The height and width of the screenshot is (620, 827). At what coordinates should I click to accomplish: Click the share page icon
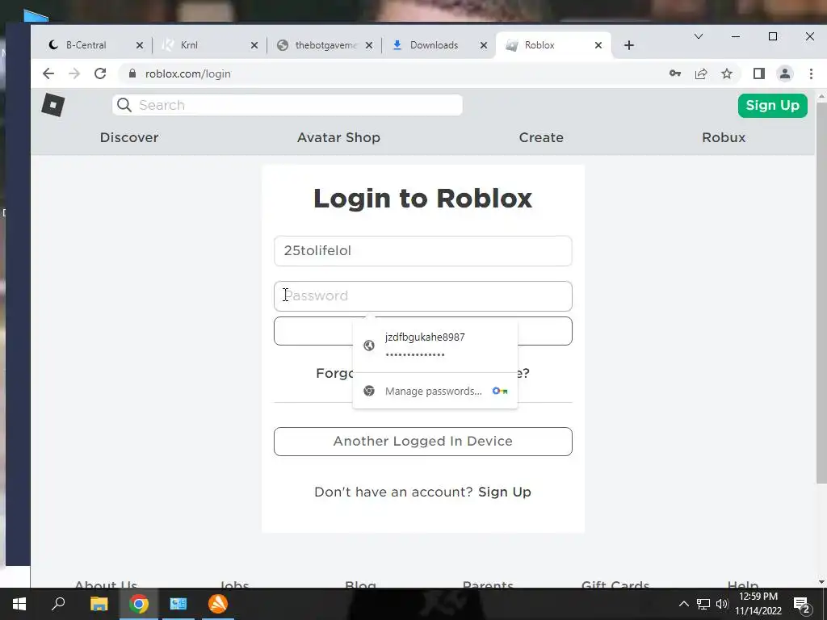click(701, 73)
